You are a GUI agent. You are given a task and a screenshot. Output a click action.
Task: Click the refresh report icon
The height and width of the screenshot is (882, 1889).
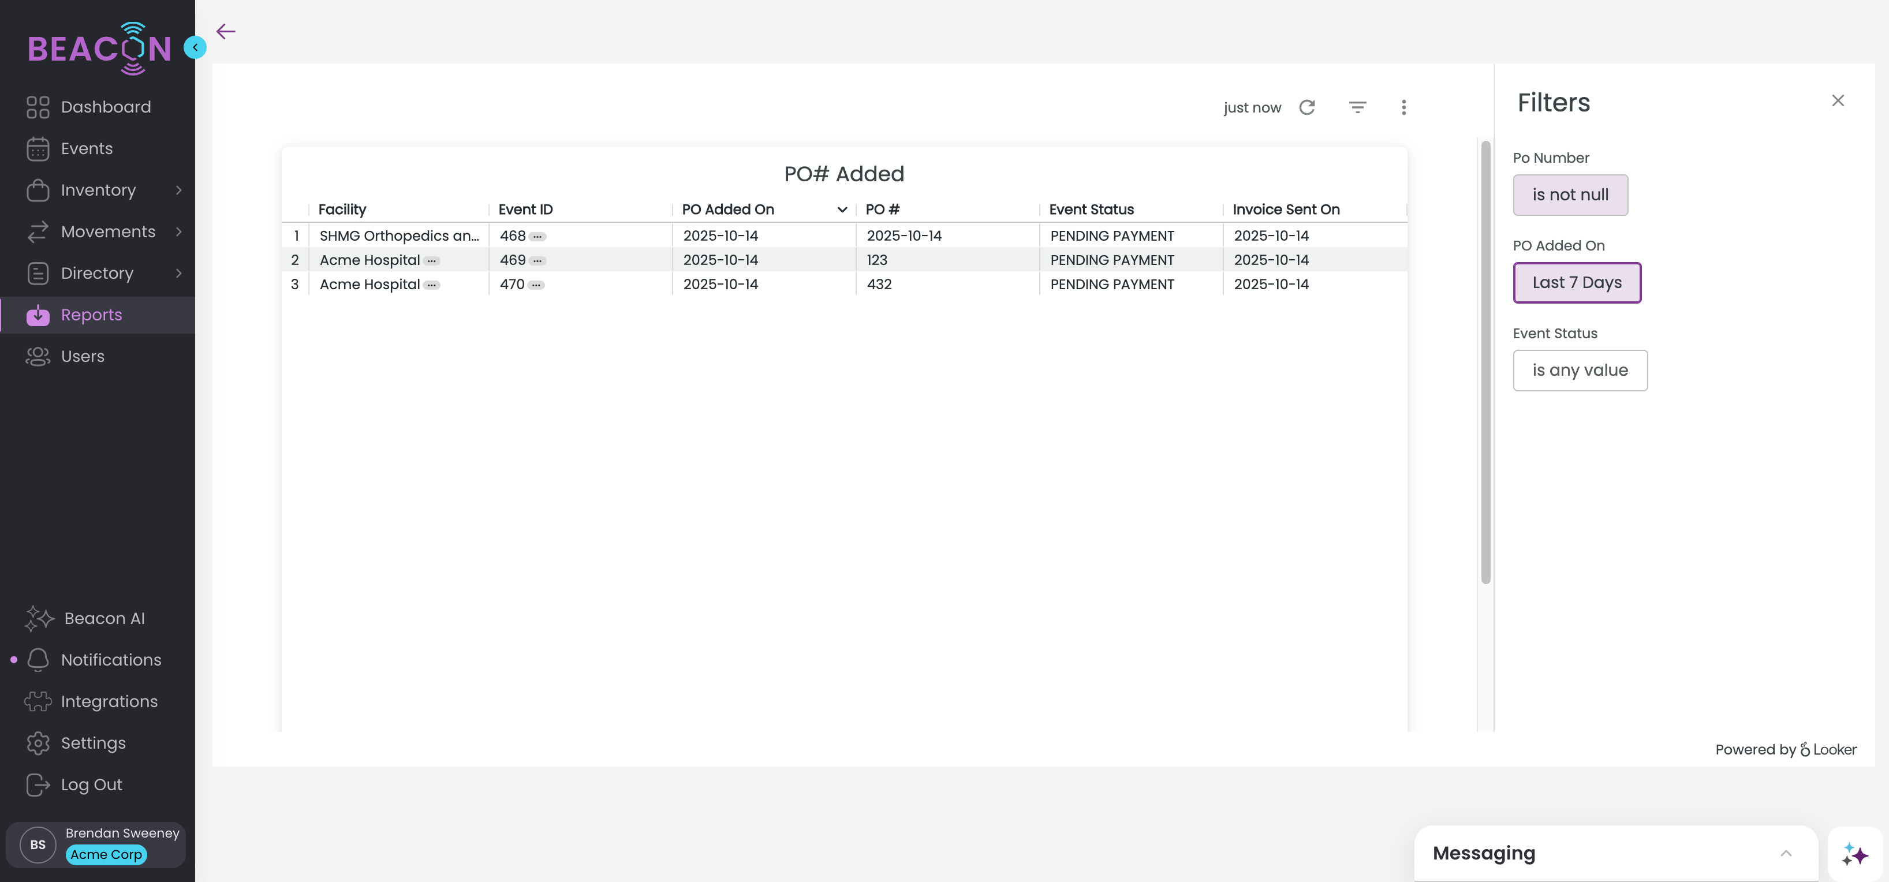tap(1306, 108)
